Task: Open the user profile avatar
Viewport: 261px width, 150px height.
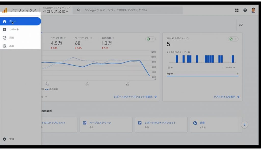Action: coord(253,10)
